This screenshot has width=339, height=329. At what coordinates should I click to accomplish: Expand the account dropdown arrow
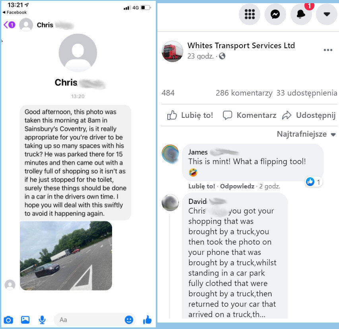327,14
